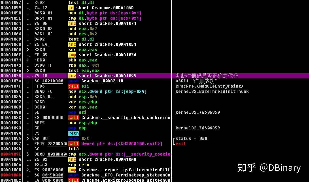Screen dimensions: 309x182
Task: Select 'sbb eax,-0x1' instruction row
Action: point(84,65)
